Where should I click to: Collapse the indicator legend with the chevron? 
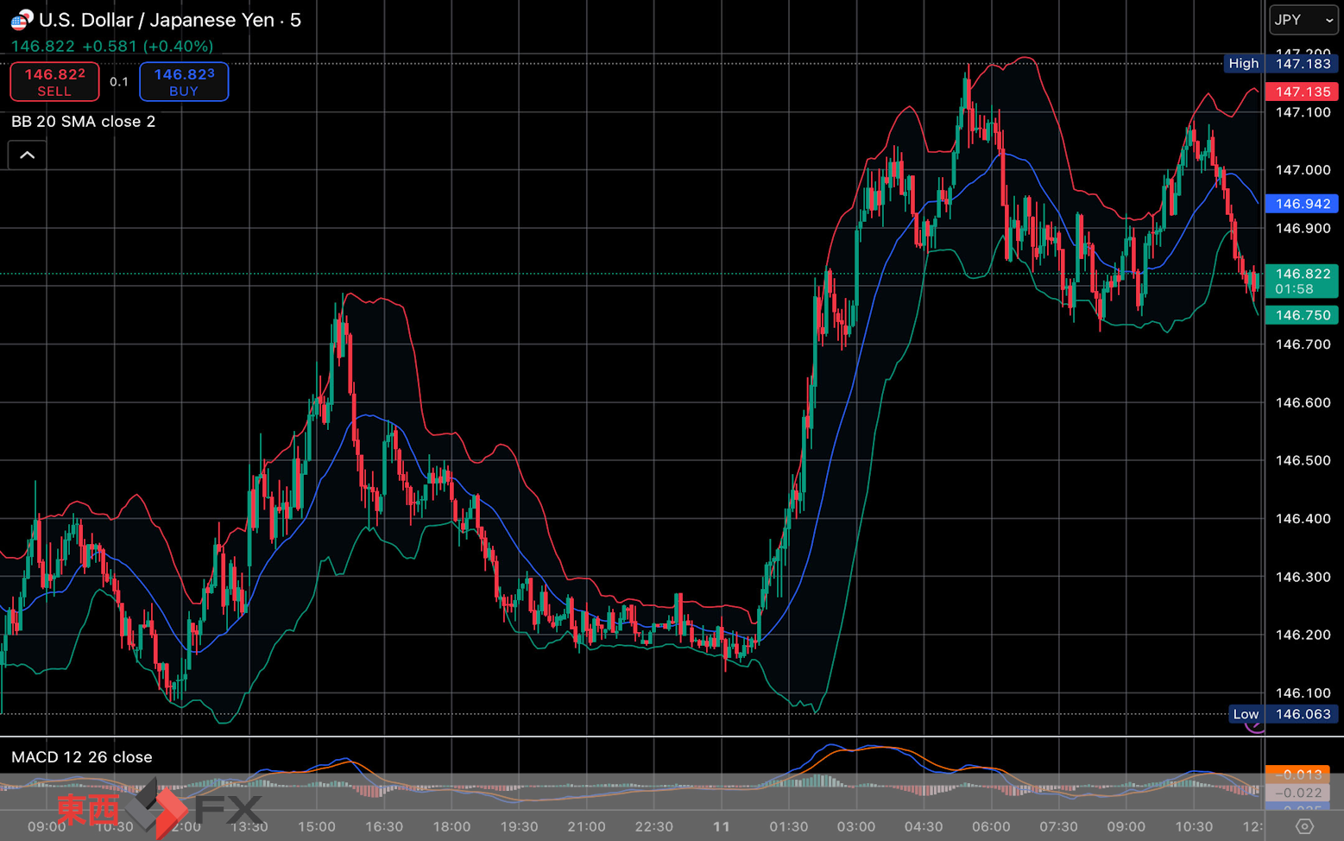click(x=28, y=155)
